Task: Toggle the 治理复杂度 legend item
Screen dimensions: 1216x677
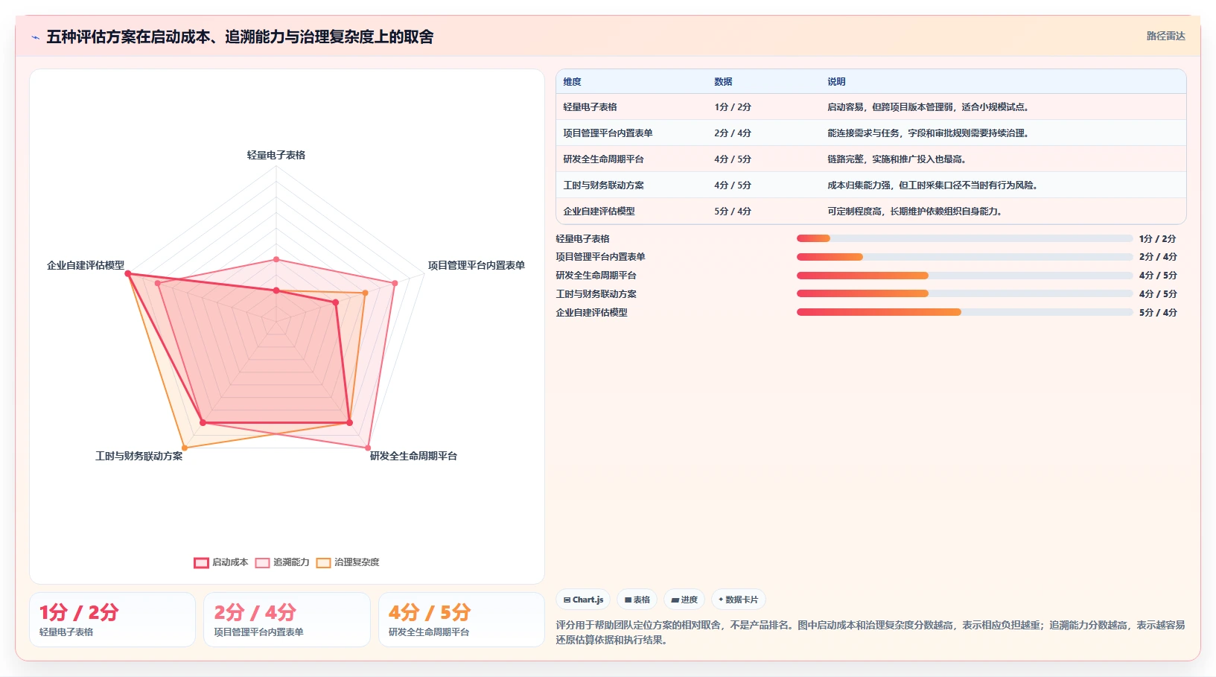Action: [x=348, y=562]
